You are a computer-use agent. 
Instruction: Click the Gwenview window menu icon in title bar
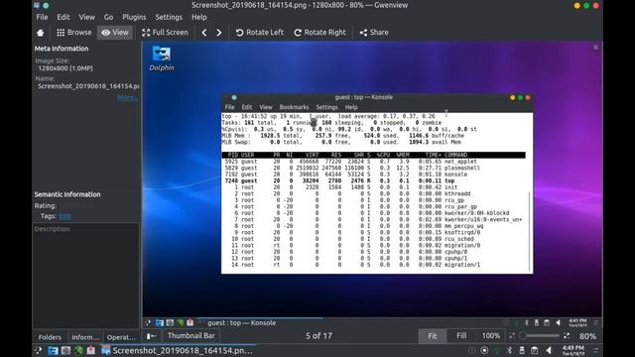coord(37,5)
